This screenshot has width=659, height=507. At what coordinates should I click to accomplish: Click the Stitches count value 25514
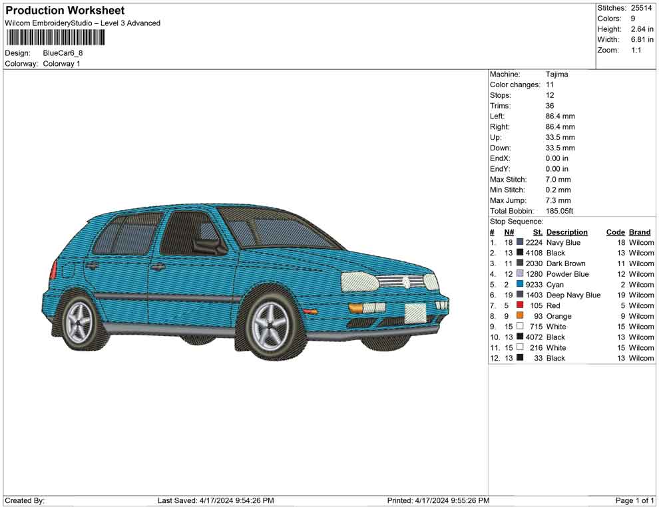642,8
